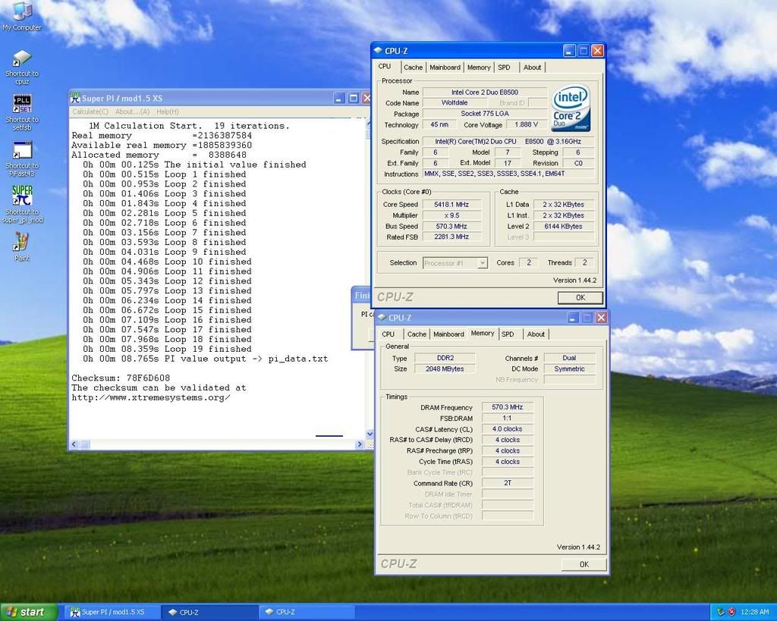The width and height of the screenshot is (777, 621).
Task: Click the Code Name Wolfdale field
Action: click(x=455, y=103)
